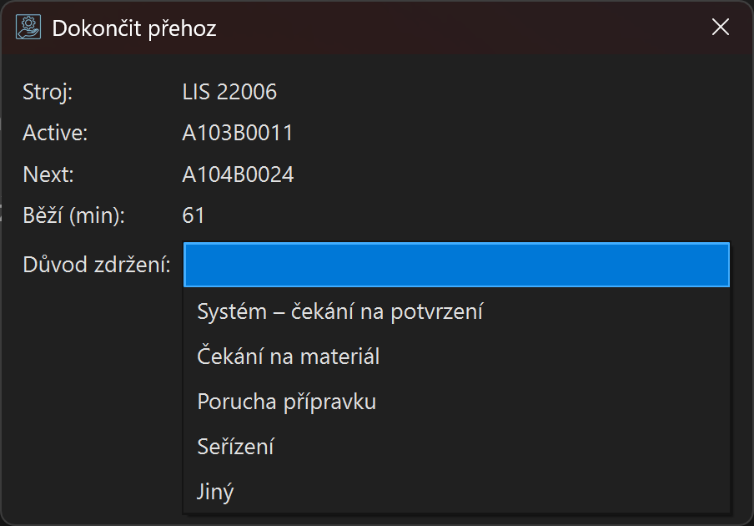
Task: Choose Čekání na materiál from the list
Action: point(289,357)
